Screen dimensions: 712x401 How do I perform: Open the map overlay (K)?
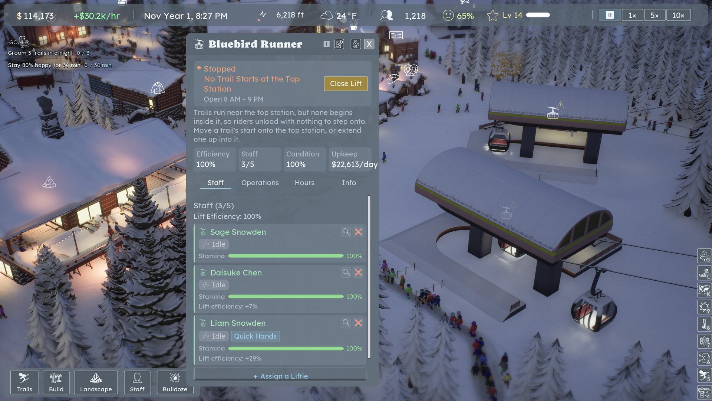point(704,290)
